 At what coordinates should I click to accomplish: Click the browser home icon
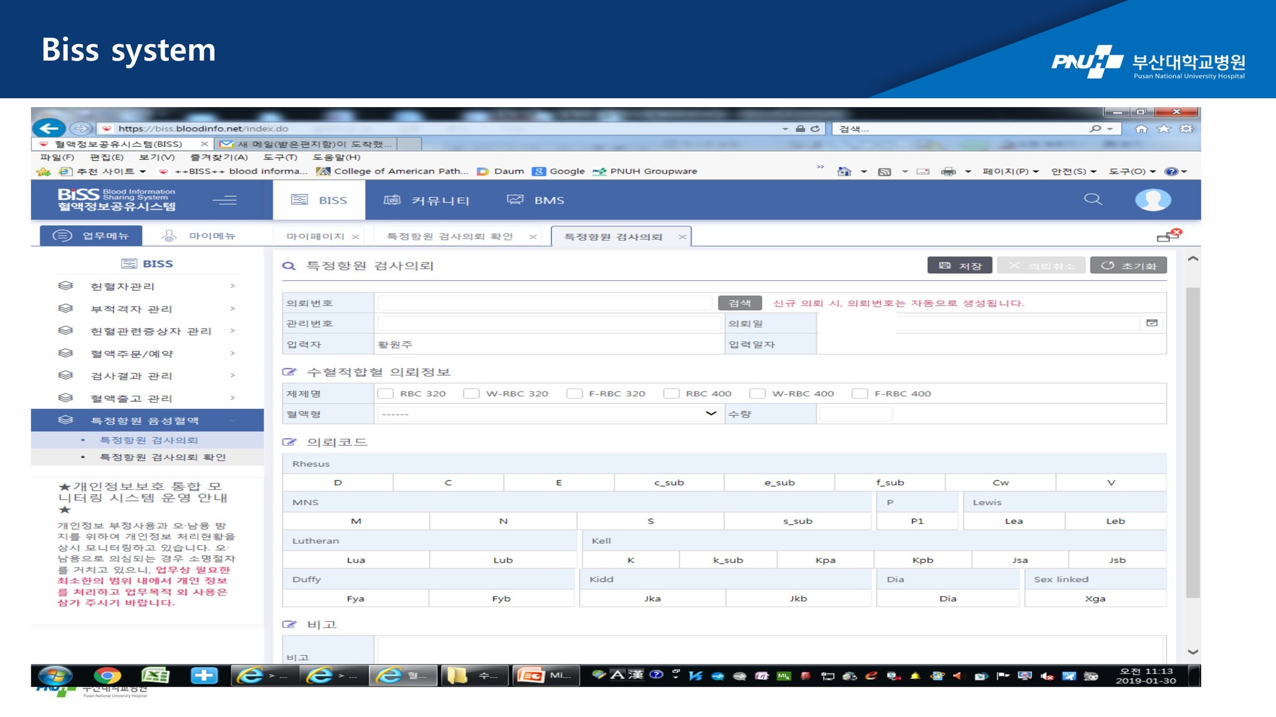pyautogui.click(x=1141, y=129)
